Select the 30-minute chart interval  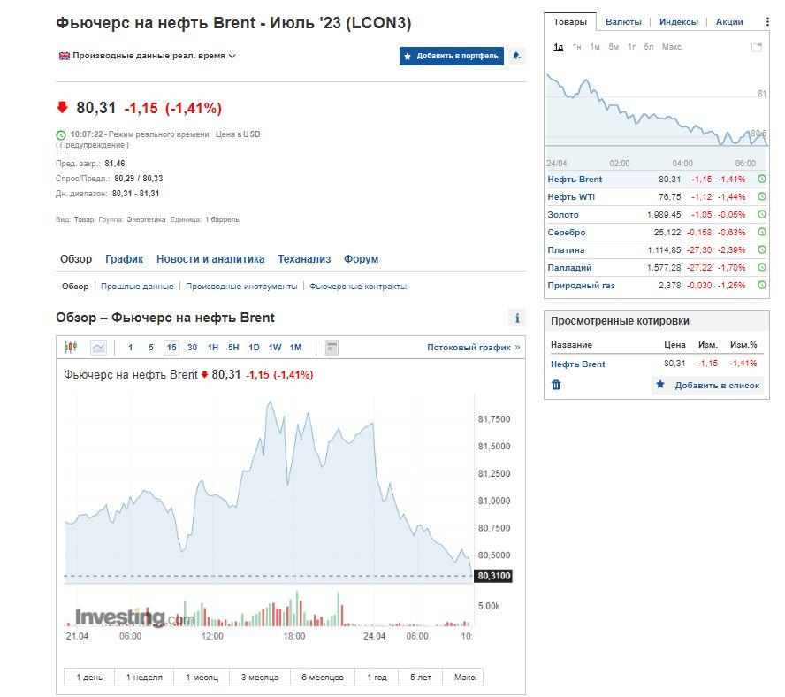[192, 348]
